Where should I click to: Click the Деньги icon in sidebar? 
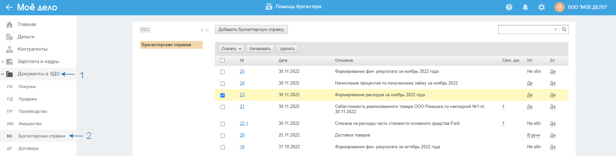tap(9, 37)
